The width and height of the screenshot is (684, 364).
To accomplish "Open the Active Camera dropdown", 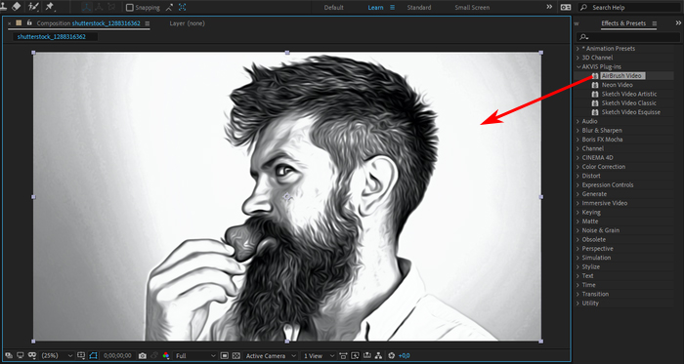I will click(271, 356).
